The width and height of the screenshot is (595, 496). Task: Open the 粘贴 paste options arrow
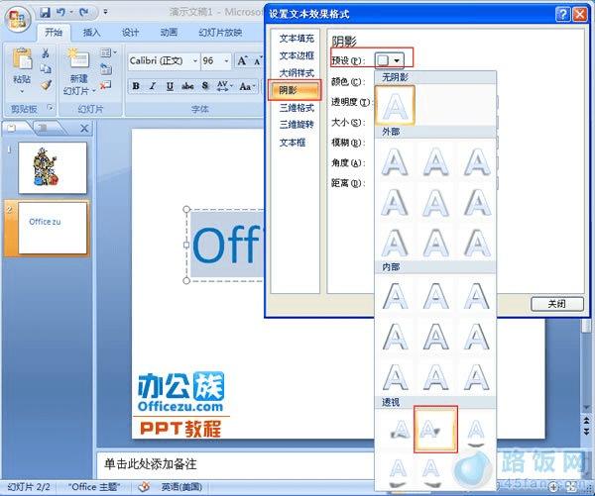point(22,91)
